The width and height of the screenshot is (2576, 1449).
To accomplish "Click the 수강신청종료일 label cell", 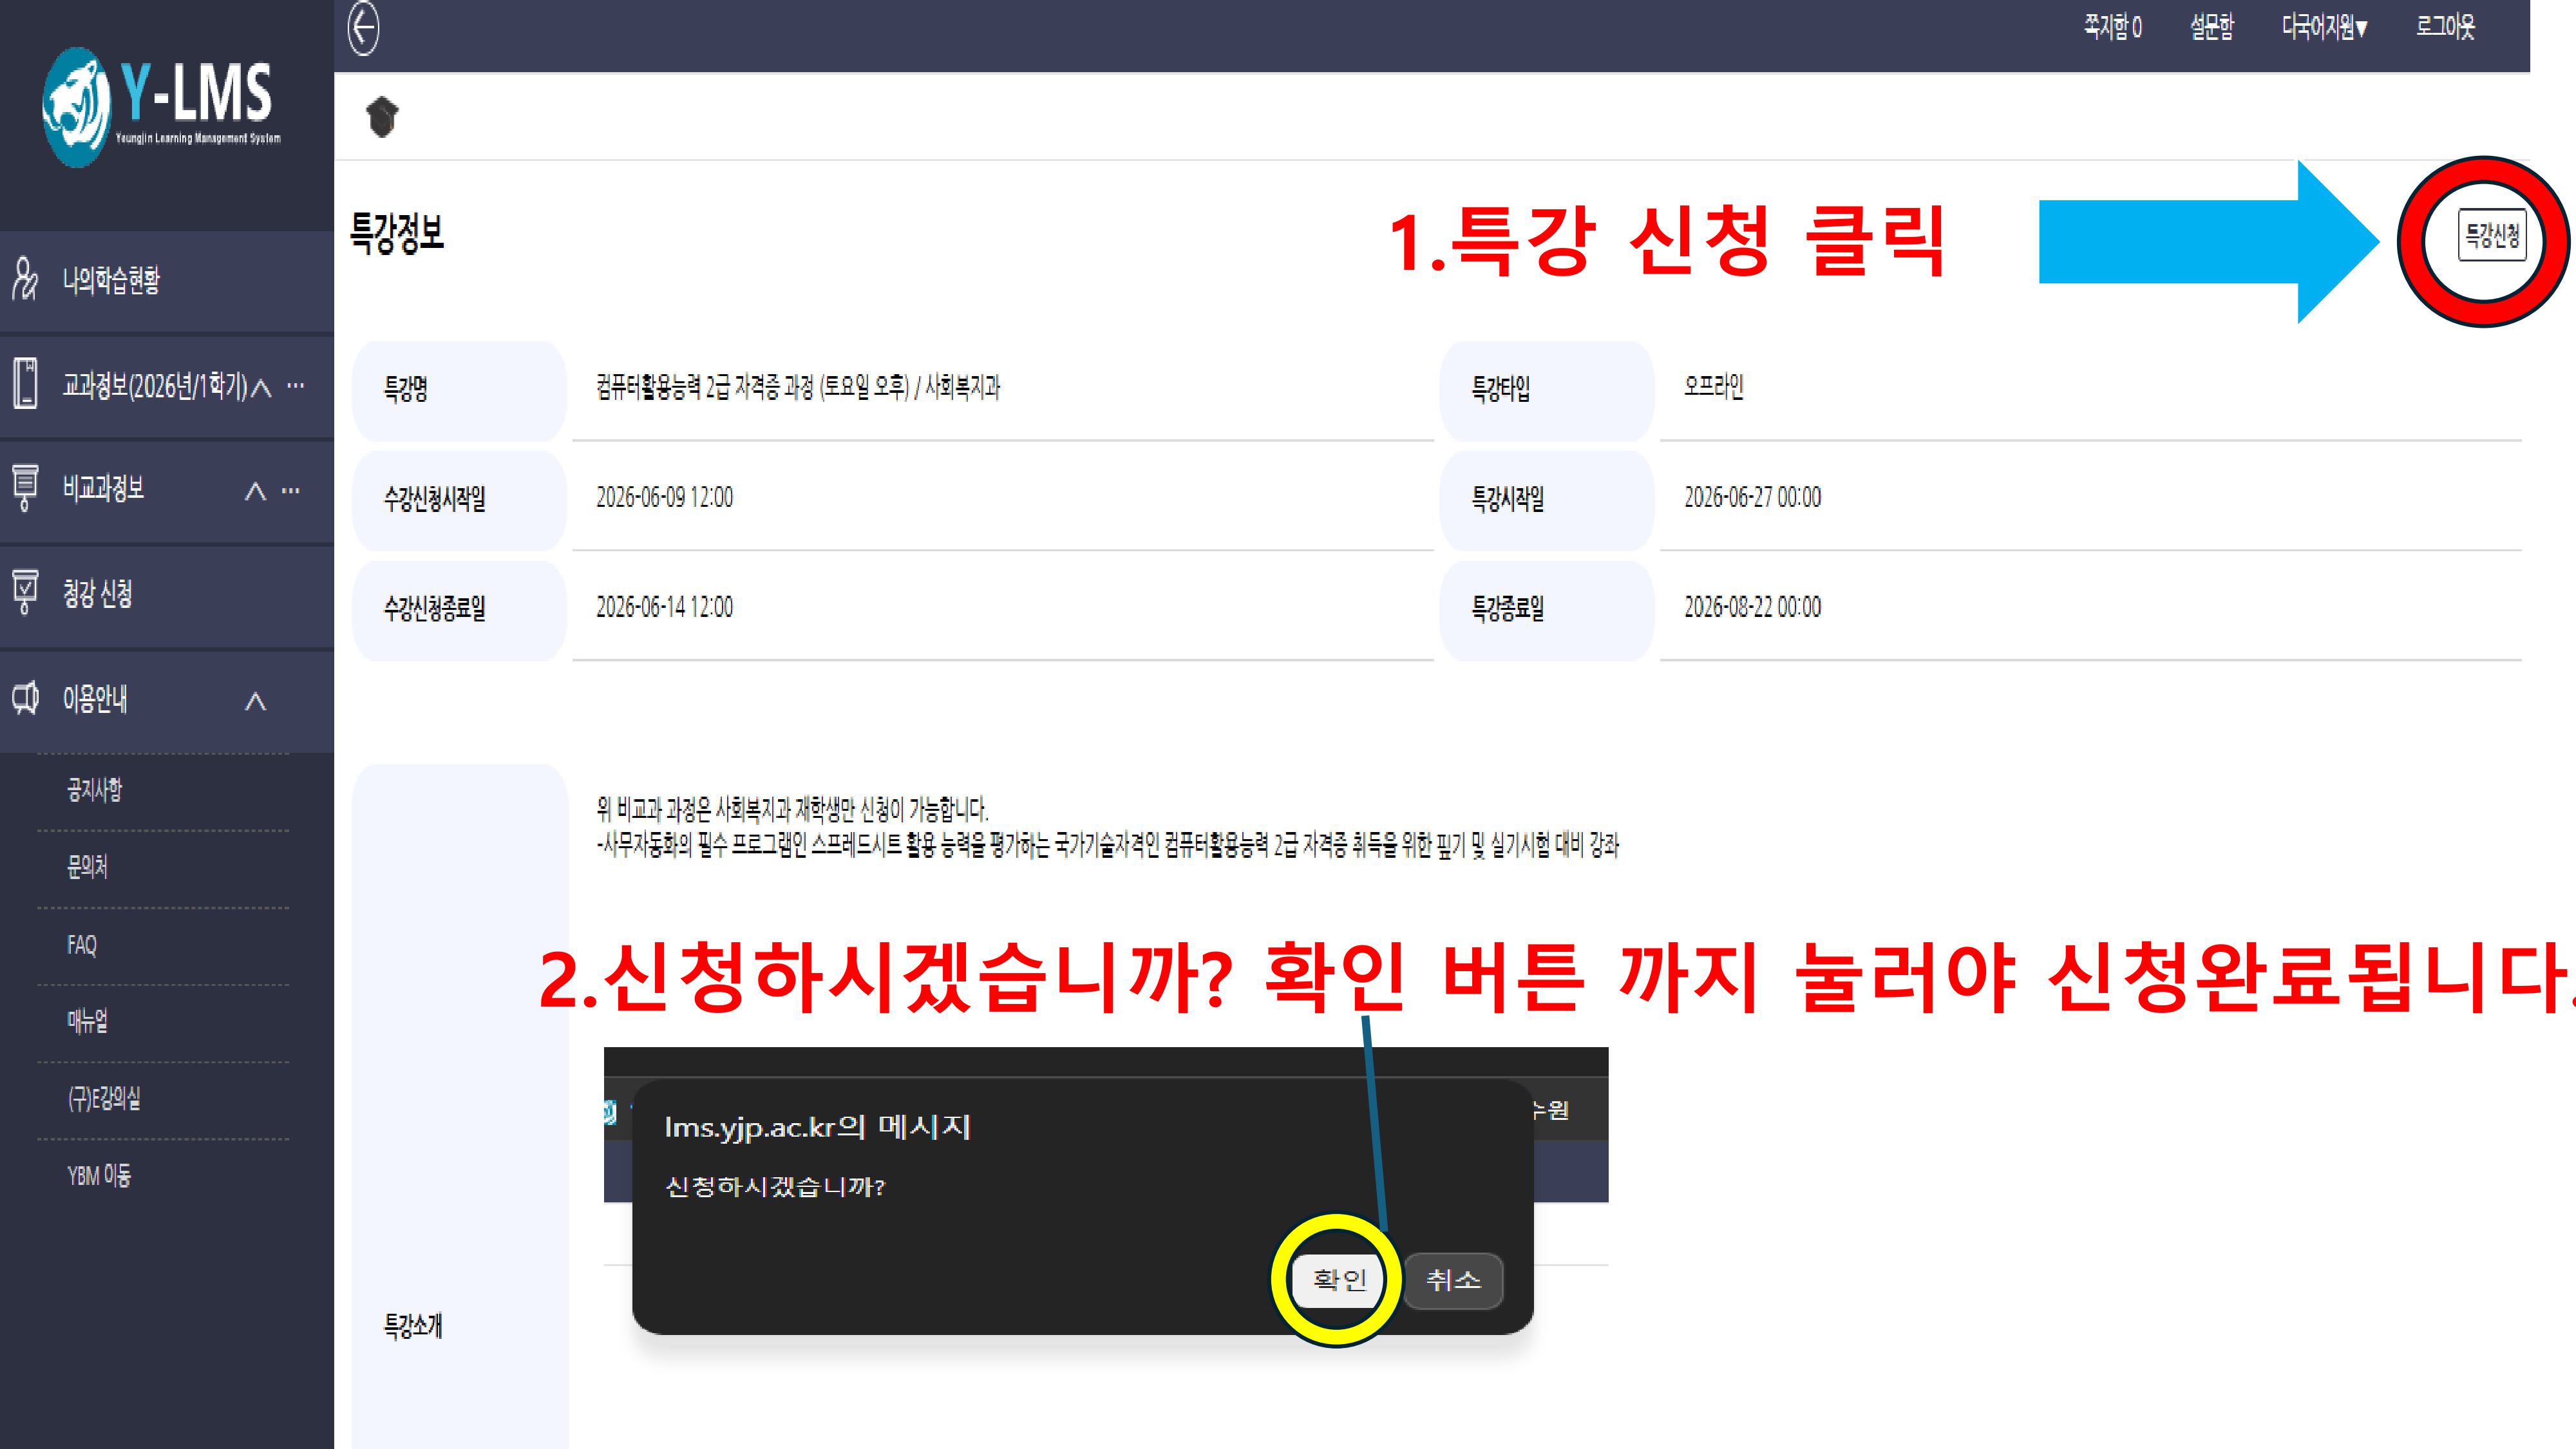I will pos(460,610).
